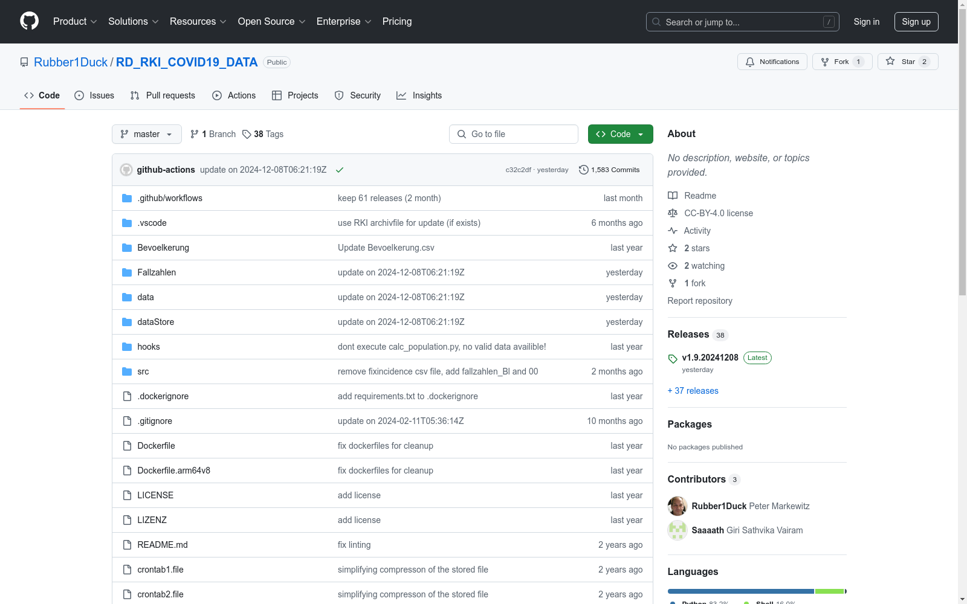Expand the Open Source menu
Screen dimensions: 967x604
[272, 22]
